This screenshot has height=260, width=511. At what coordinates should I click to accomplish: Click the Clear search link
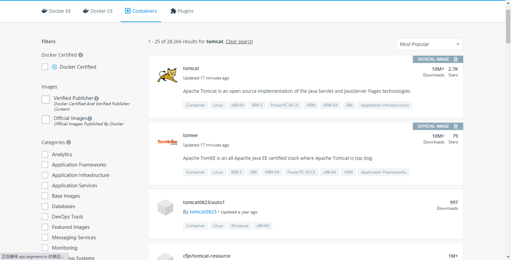(239, 41)
